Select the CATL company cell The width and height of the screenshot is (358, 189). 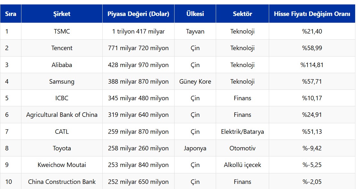coord(62,132)
